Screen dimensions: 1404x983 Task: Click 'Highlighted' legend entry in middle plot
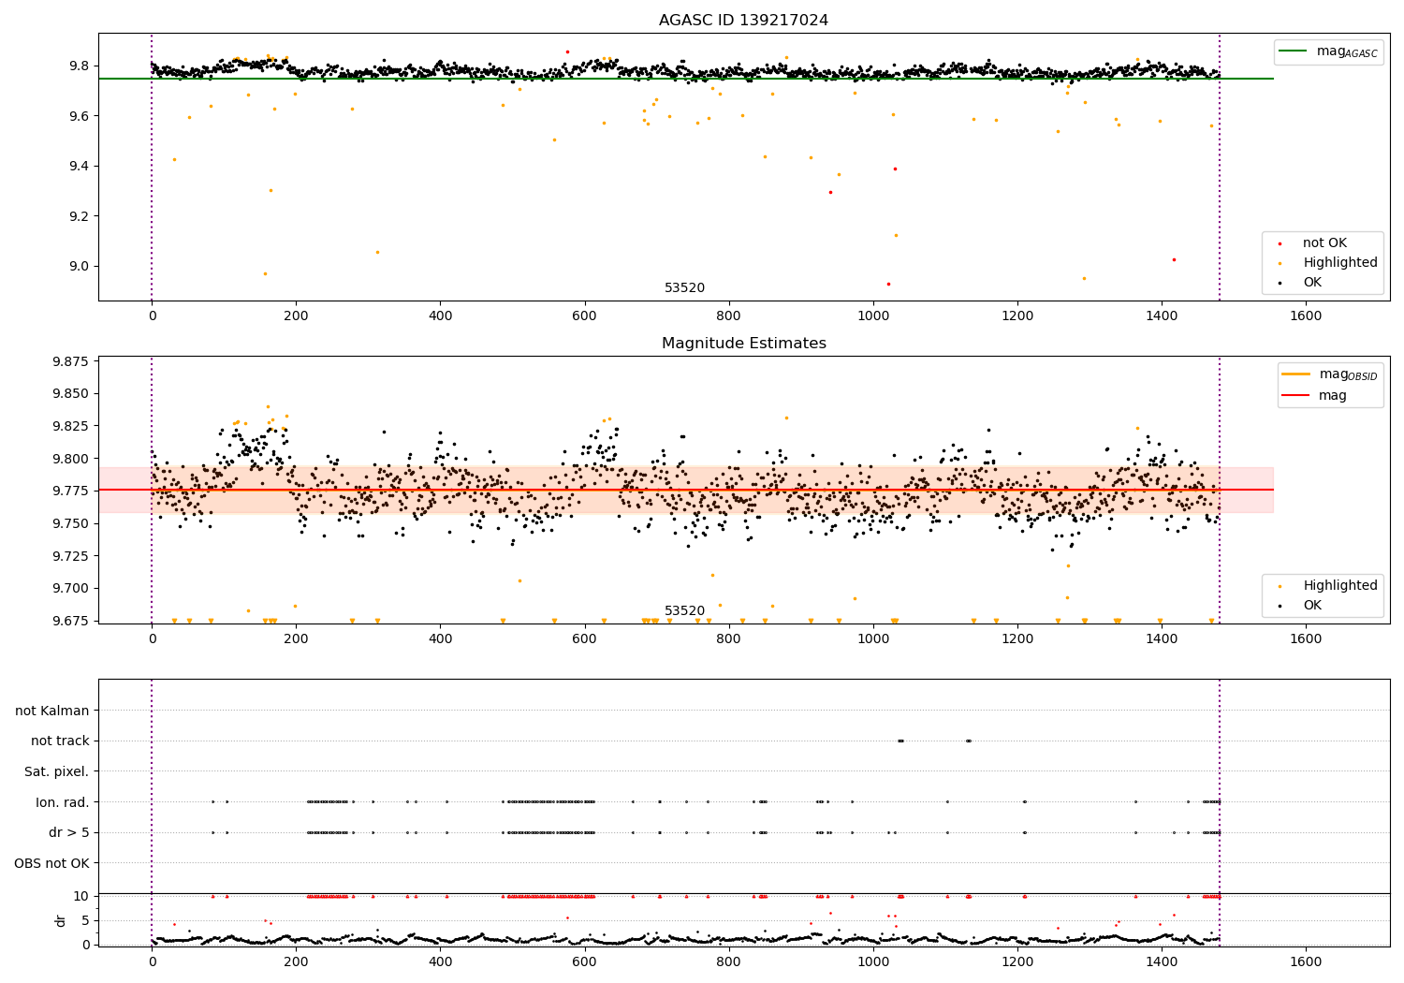click(1340, 586)
